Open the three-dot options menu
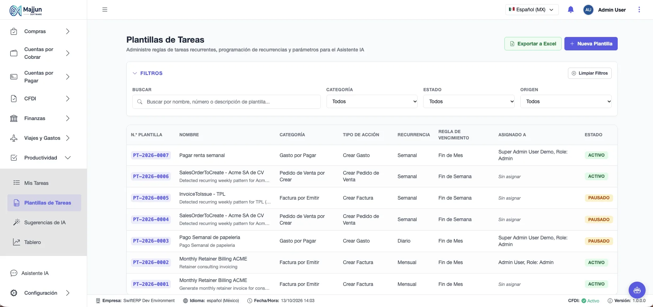Screen dimensions: 653x307 (639, 10)
